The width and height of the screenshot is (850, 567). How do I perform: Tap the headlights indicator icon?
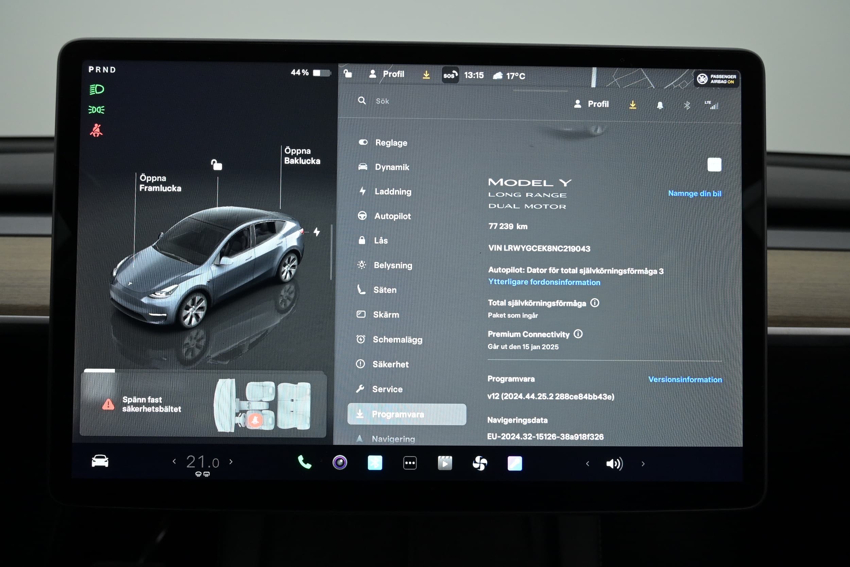pyautogui.click(x=97, y=89)
